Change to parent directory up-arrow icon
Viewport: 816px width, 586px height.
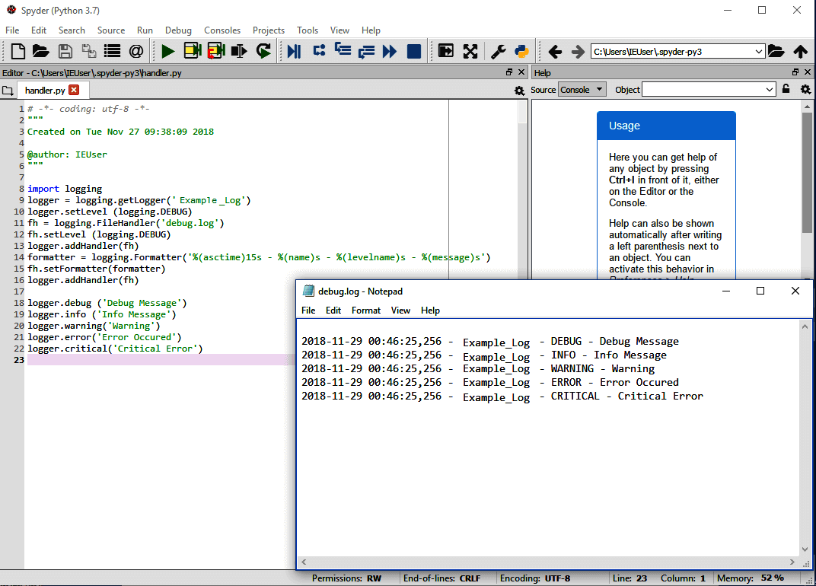click(800, 51)
